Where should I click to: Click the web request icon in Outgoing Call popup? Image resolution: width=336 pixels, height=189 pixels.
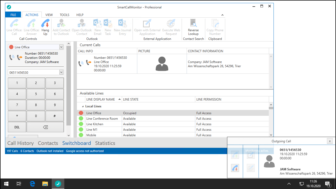251,168
